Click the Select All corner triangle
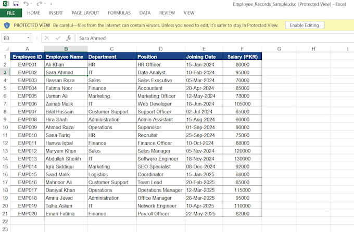354x232 pixels. tap(7, 49)
